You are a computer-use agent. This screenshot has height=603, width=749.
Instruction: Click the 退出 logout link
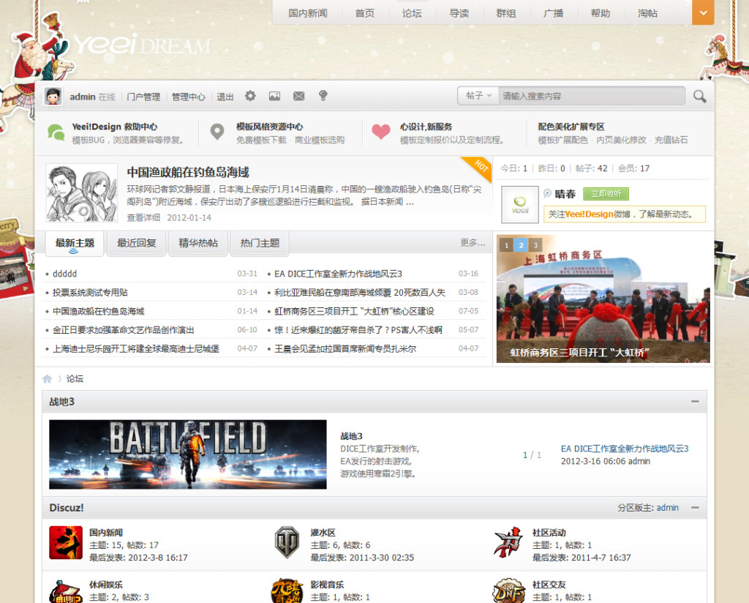(x=225, y=97)
